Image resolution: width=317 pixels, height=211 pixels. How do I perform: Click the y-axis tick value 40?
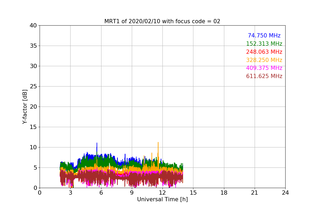[33, 26]
